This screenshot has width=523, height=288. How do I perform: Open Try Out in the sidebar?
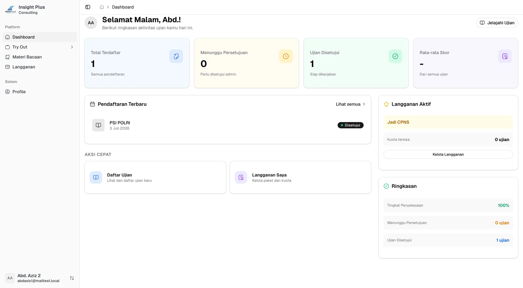40,47
